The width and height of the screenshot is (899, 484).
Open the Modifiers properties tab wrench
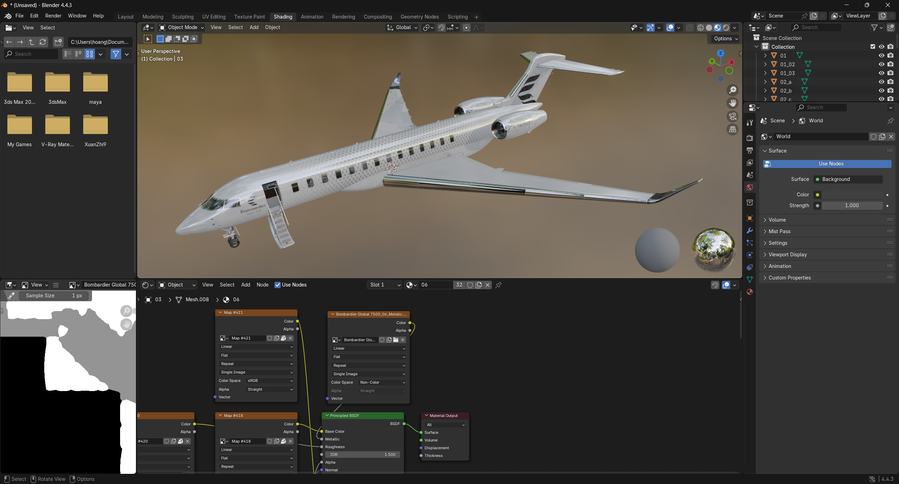point(750,230)
